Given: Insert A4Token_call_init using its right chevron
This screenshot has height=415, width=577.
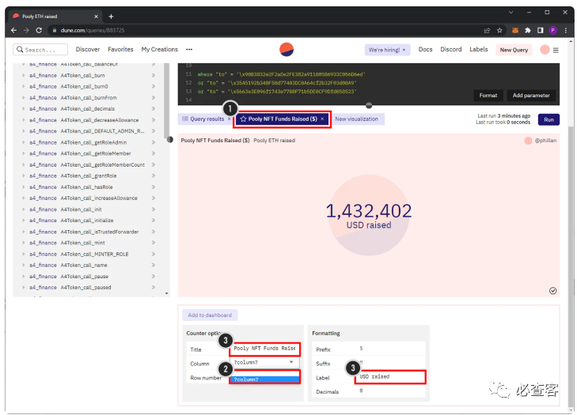Looking at the screenshot, I should point(153,209).
